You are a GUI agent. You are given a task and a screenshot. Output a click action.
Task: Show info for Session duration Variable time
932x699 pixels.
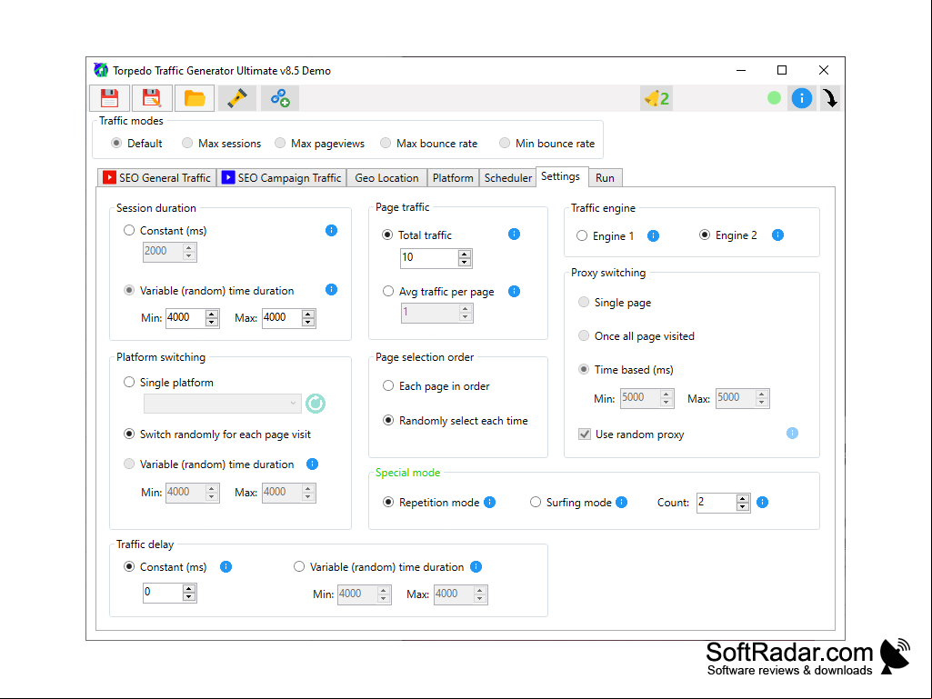(332, 289)
